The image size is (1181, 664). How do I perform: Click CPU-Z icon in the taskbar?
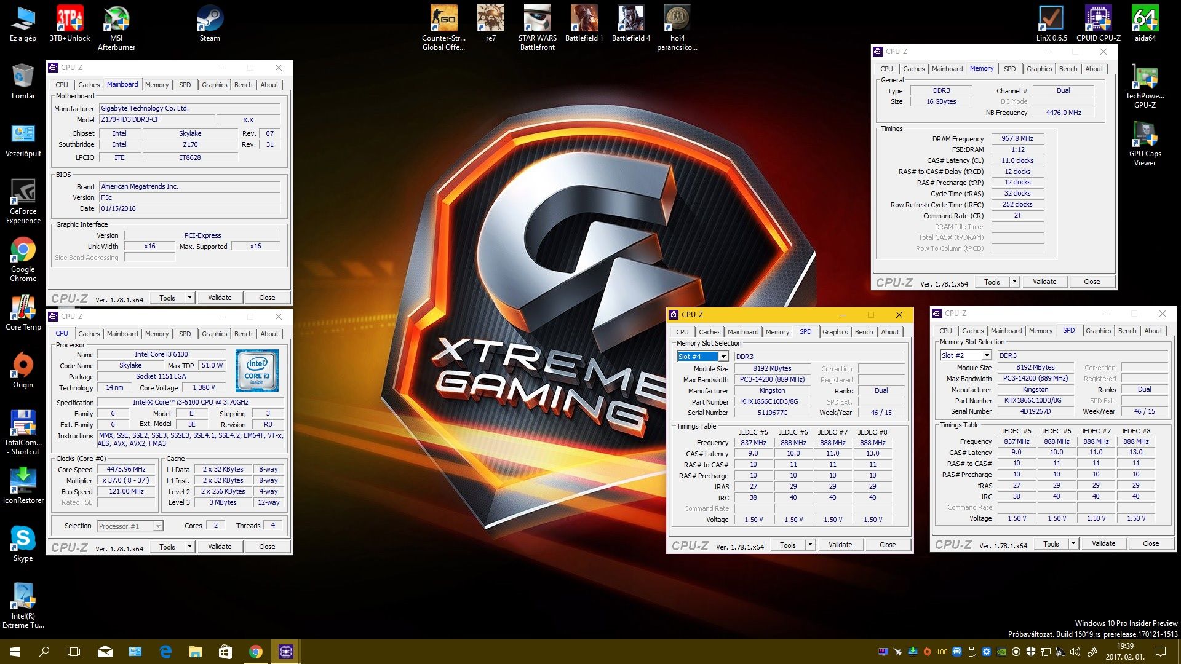pos(286,652)
